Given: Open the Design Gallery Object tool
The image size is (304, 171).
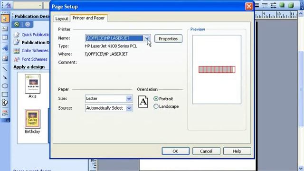Looking at the screenshot, I should point(5,113).
